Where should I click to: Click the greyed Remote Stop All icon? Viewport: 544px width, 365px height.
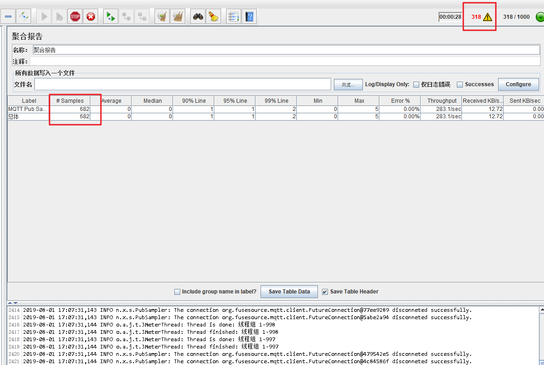coord(126,17)
